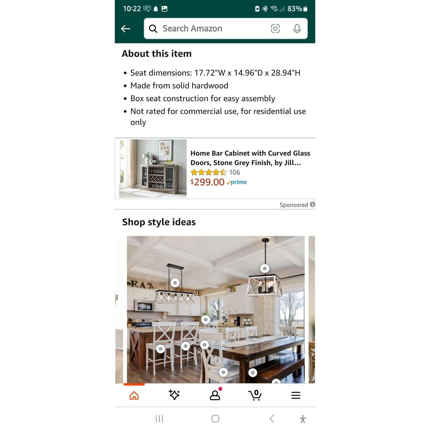The image size is (430, 430).
Task: Open the hamburger menu
Action: [x=296, y=395]
